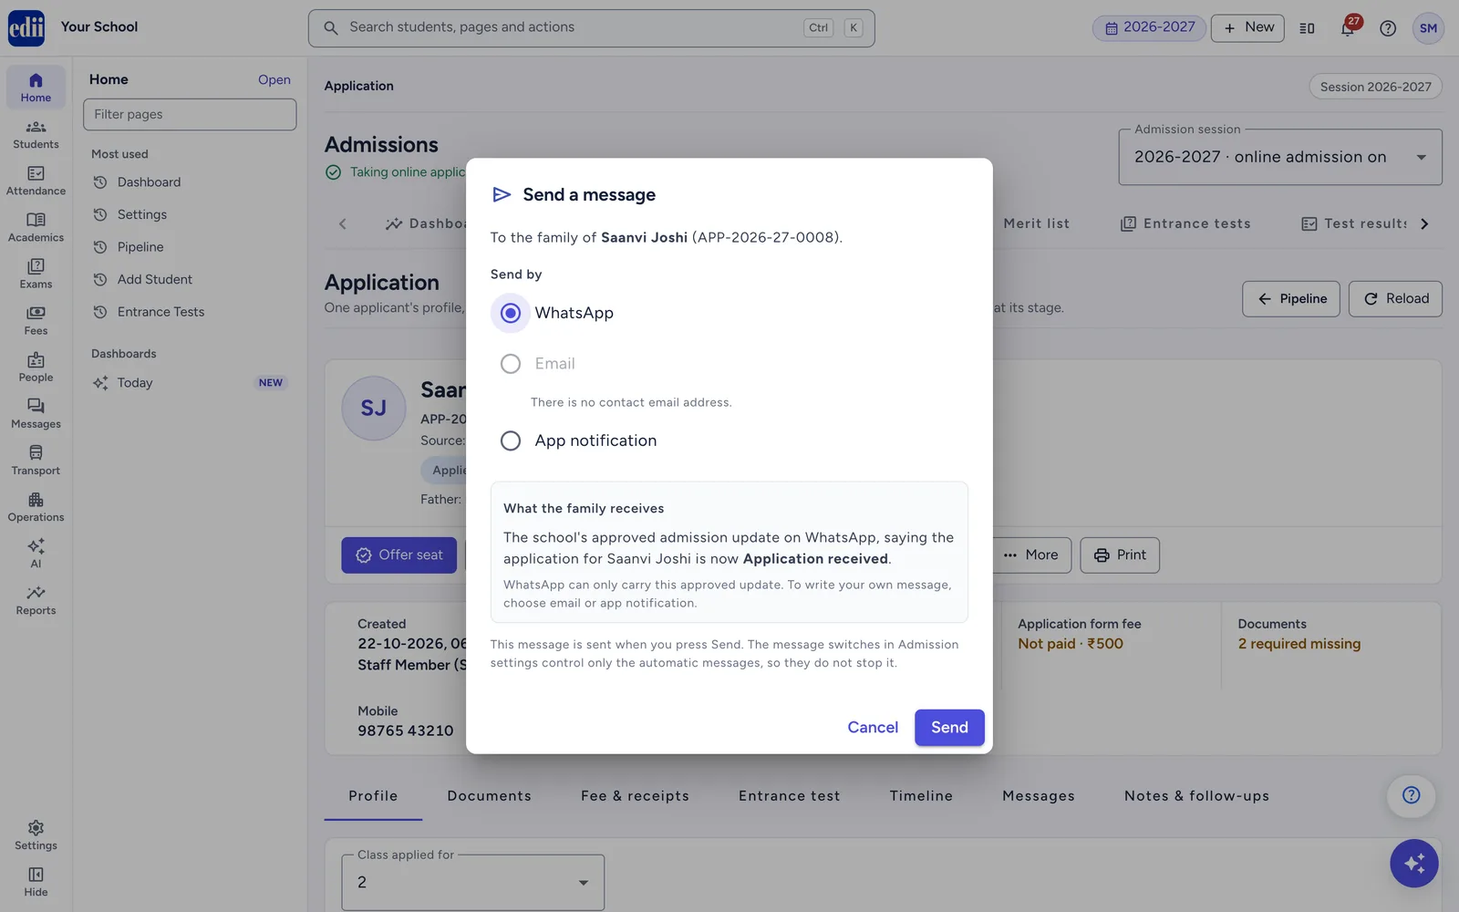This screenshot has height=912, width=1459.
Task: Switch to the Documents tab
Action: 489,796
